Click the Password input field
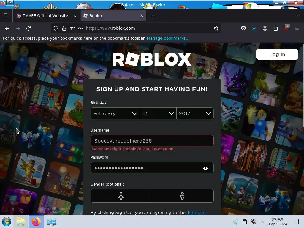The width and height of the screenshot is (304, 228). [x=152, y=168]
